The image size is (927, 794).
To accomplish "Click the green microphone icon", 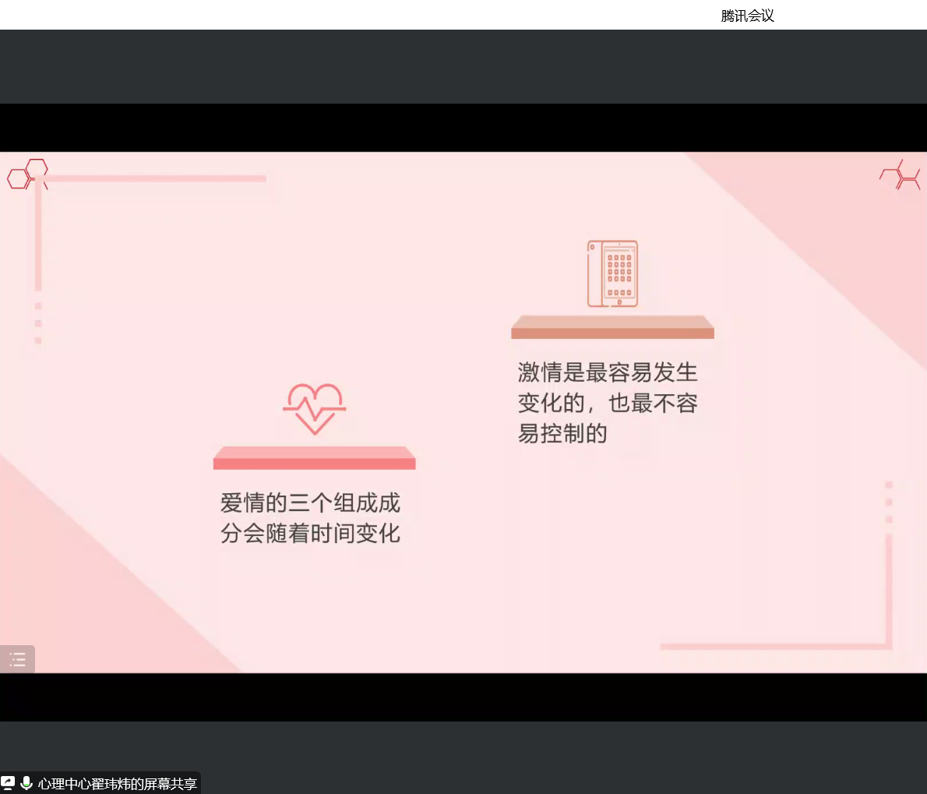I will (26, 783).
